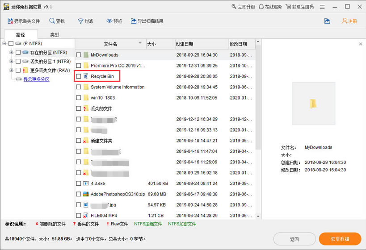Screen dimensions: 366x250
Task: Tick the Recycle Bin checkbox
Action: (x=79, y=76)
